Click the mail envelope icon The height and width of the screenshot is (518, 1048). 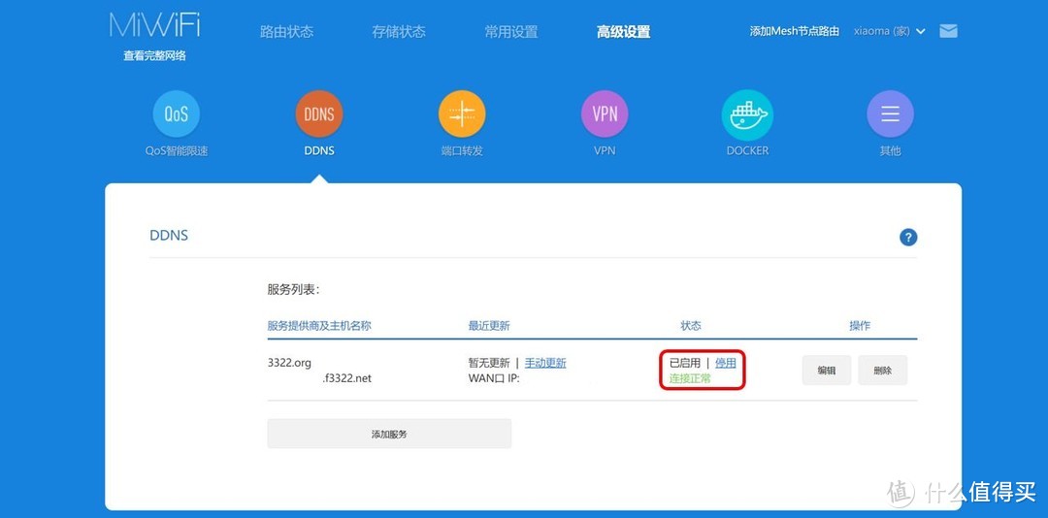(948, 31)
